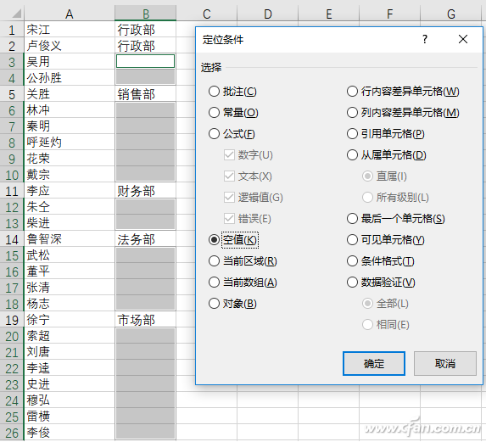This screenshot has width=486, height=442.
Task: Click the active empty cell B3
Action: click(x=145, y=61)
